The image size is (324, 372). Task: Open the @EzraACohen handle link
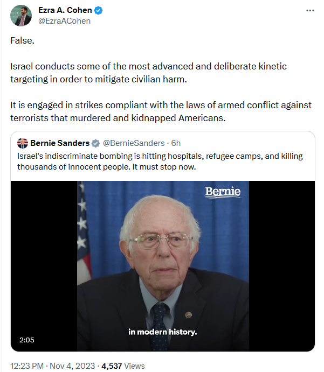pos(64,21)
